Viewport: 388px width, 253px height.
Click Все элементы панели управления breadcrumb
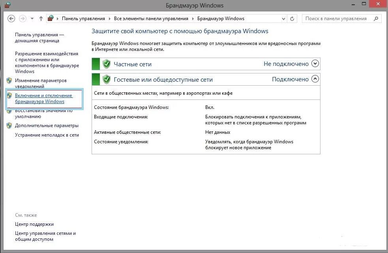(151, 19)
